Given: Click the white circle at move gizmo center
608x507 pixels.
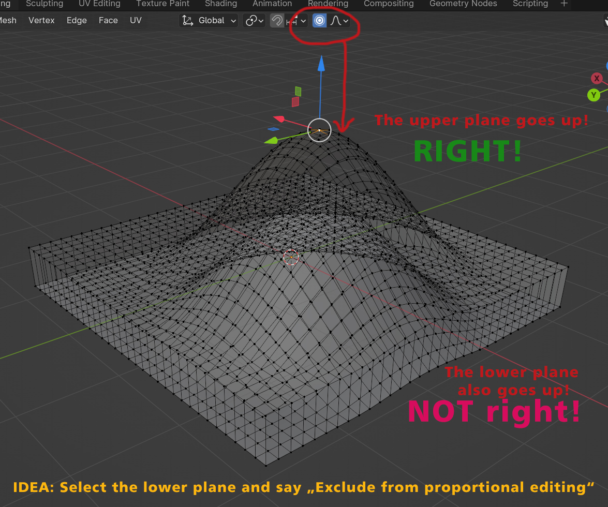Looking at the screenshot, I should (319, 130).
